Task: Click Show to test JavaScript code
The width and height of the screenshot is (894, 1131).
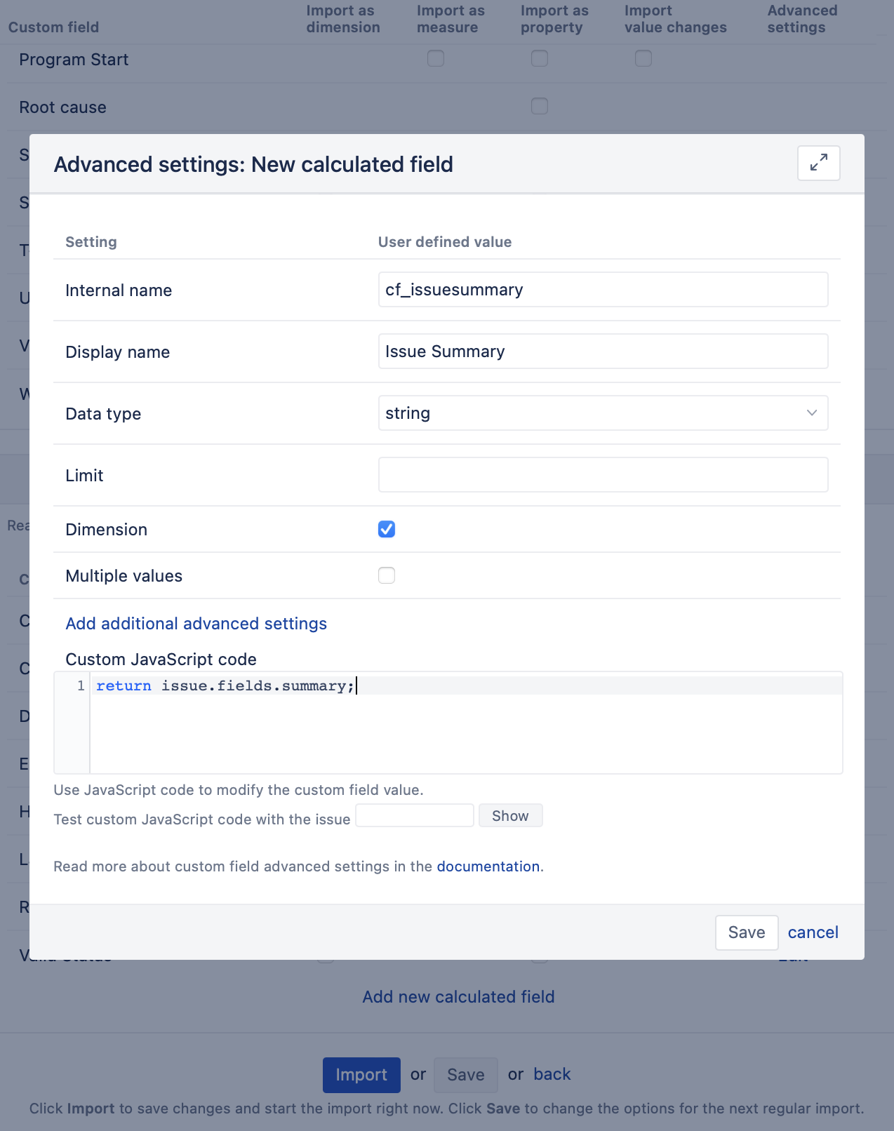Action: 510,815
